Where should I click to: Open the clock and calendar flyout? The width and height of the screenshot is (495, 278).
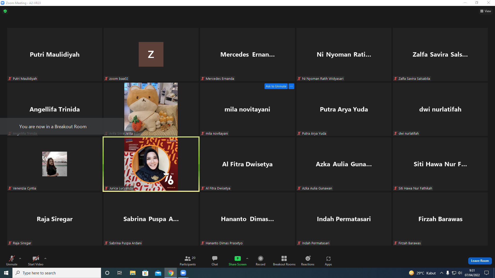472,273
